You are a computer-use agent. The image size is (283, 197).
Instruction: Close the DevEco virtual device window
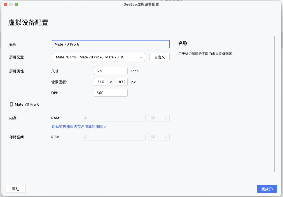(x=5, y=4)
